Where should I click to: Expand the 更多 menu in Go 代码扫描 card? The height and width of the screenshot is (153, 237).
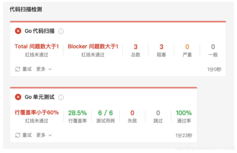coord(42,69)
